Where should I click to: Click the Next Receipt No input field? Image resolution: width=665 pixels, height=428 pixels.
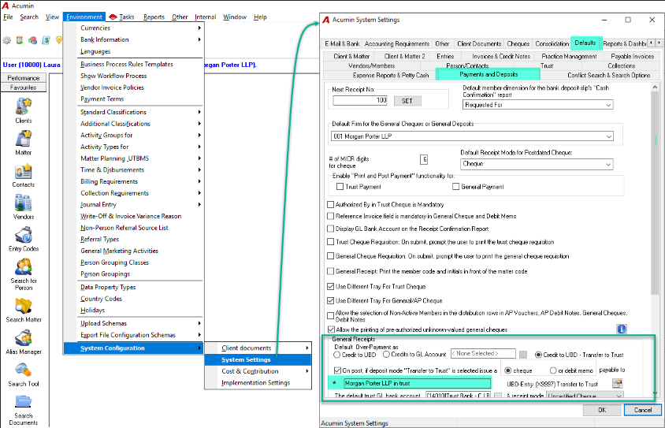click(361, 101)
